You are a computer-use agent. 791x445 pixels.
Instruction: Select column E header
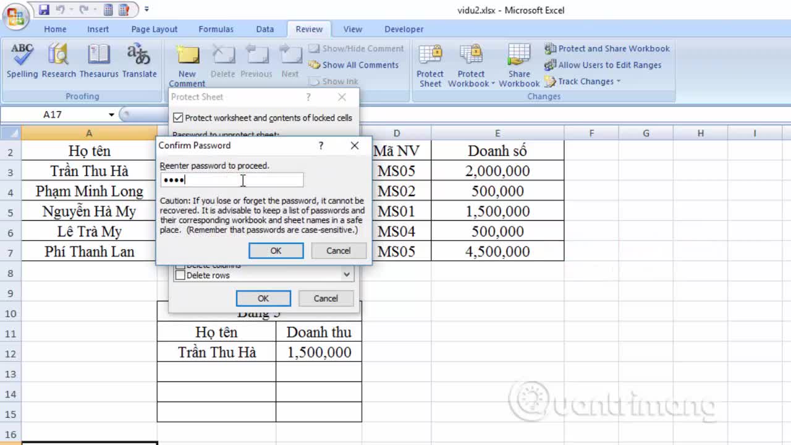(x=497, y=133)
